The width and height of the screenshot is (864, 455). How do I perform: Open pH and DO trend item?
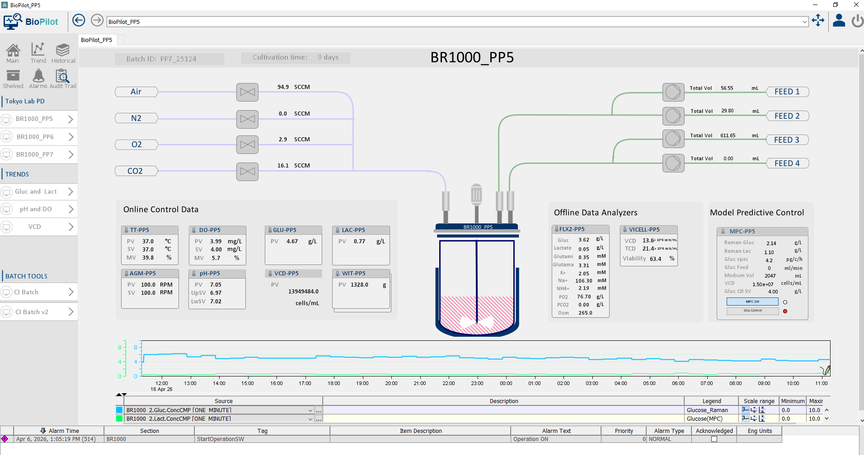38,209
